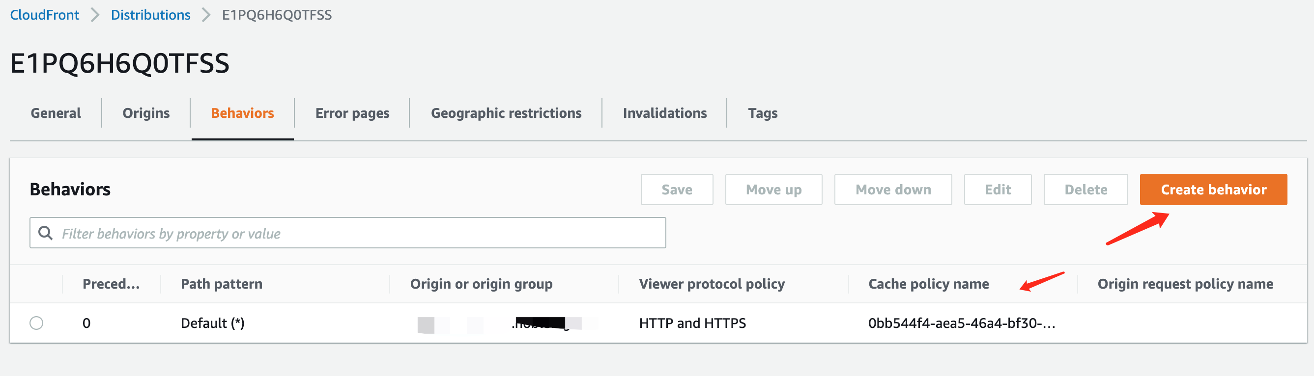Open the Error pages tab
Screen dimensions: 1314x376
coord(352,113)
